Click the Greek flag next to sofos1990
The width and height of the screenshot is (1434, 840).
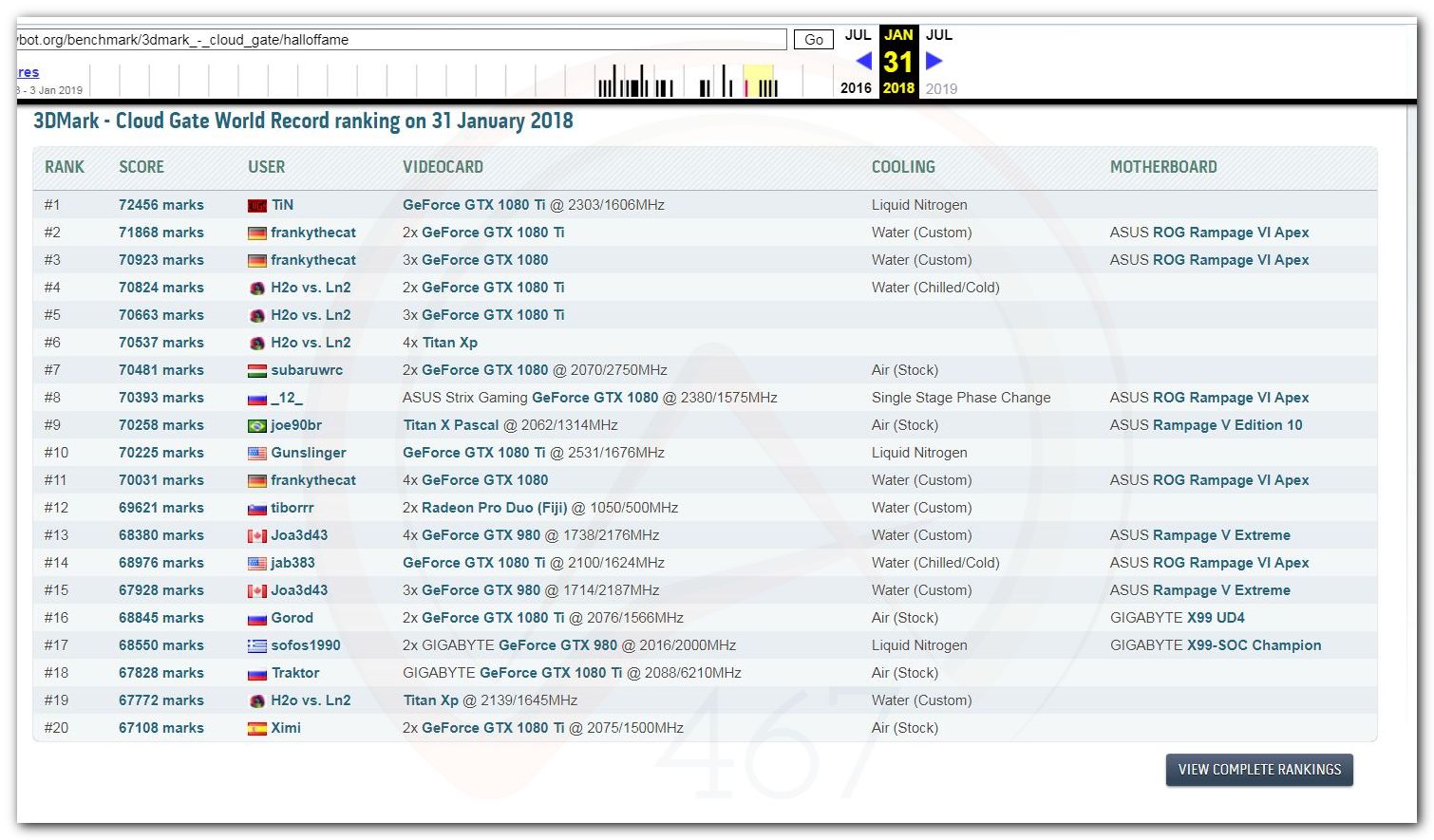[256, 646]
